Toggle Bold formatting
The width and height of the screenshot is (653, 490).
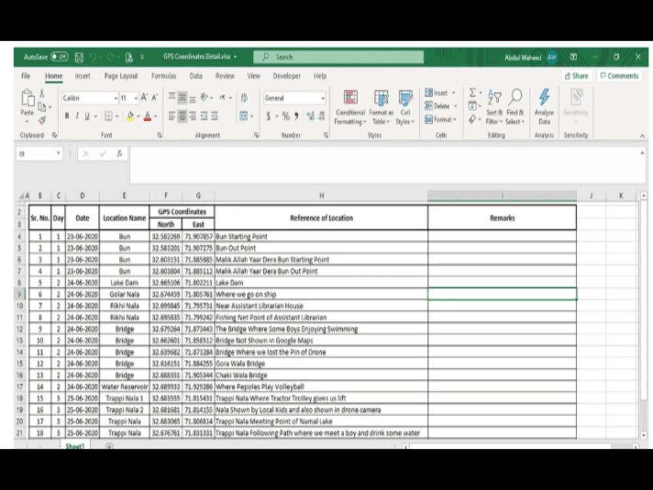click(x=67, y=116)
